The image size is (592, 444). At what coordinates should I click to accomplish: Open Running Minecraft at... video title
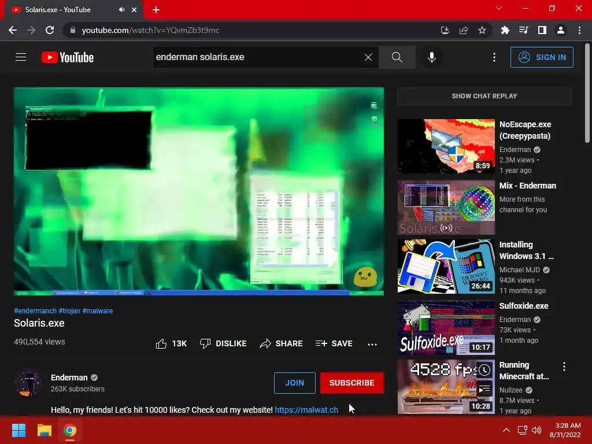click(x=524, y=371)
